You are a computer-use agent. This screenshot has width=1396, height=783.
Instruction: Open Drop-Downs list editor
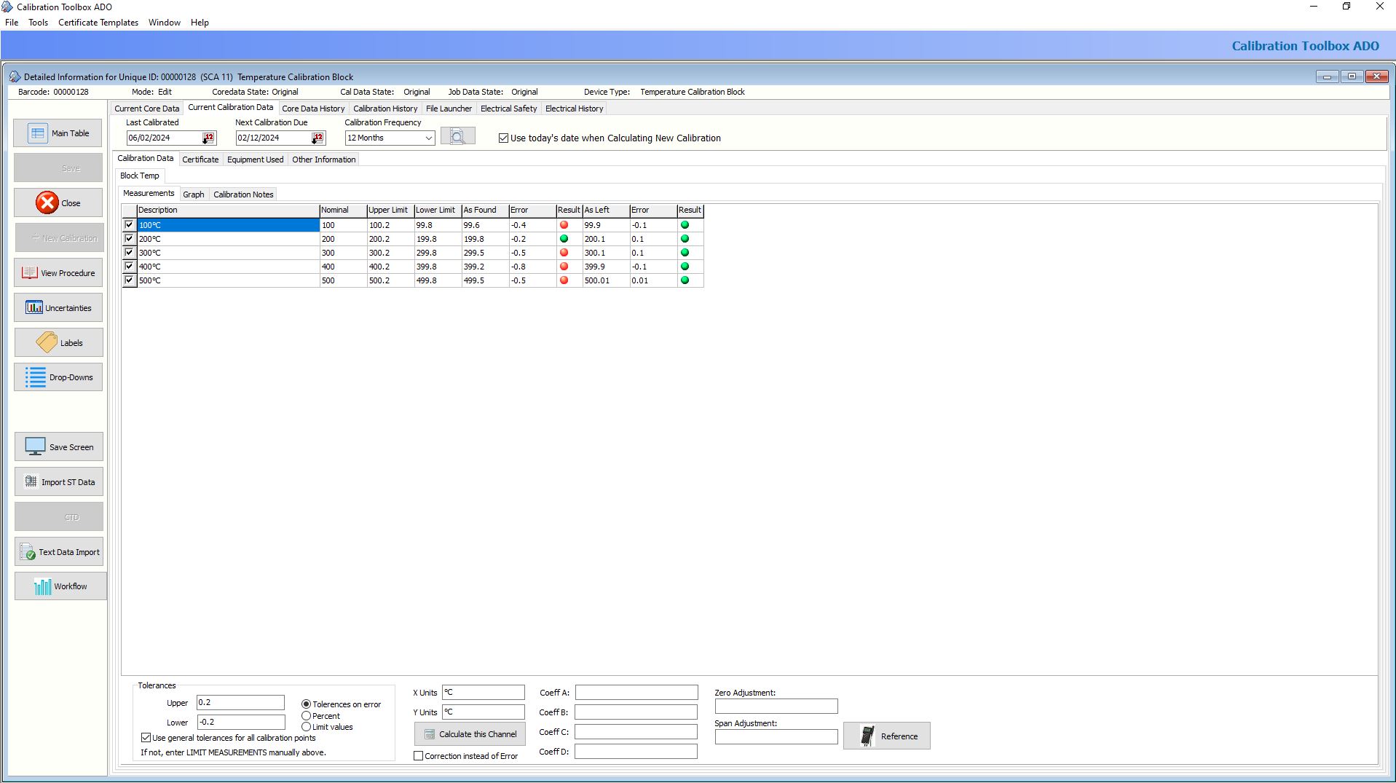pos(58,377)
